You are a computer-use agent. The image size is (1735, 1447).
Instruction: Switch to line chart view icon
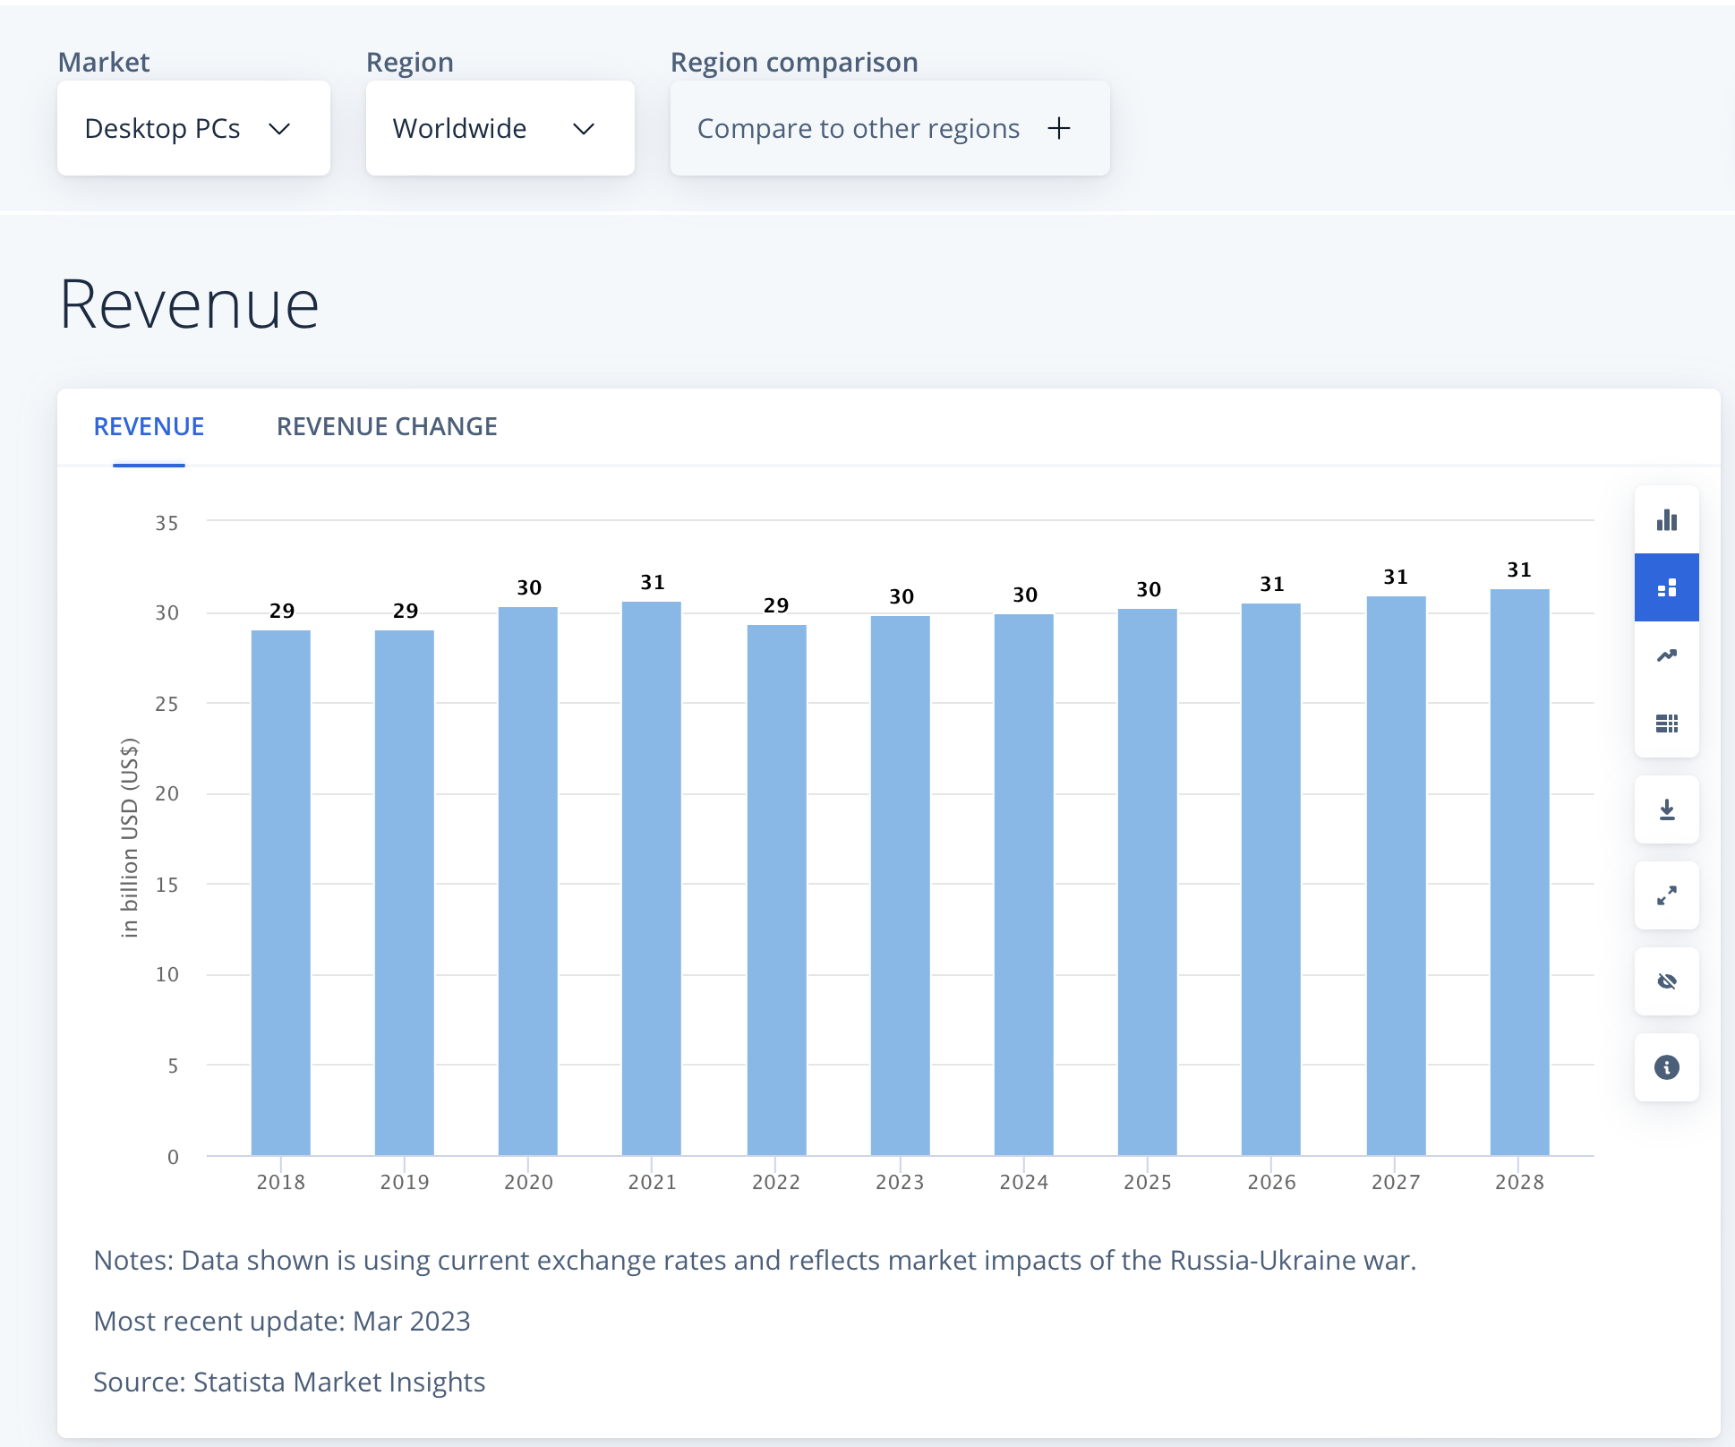(1666, 656)
